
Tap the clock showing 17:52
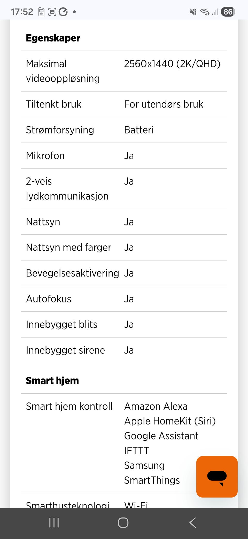(22, 12)
